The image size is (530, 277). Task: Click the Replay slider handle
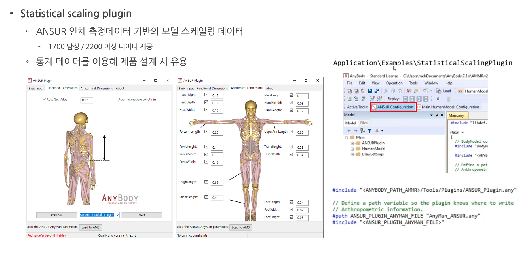pyautogui.click(x=448, y=99)
